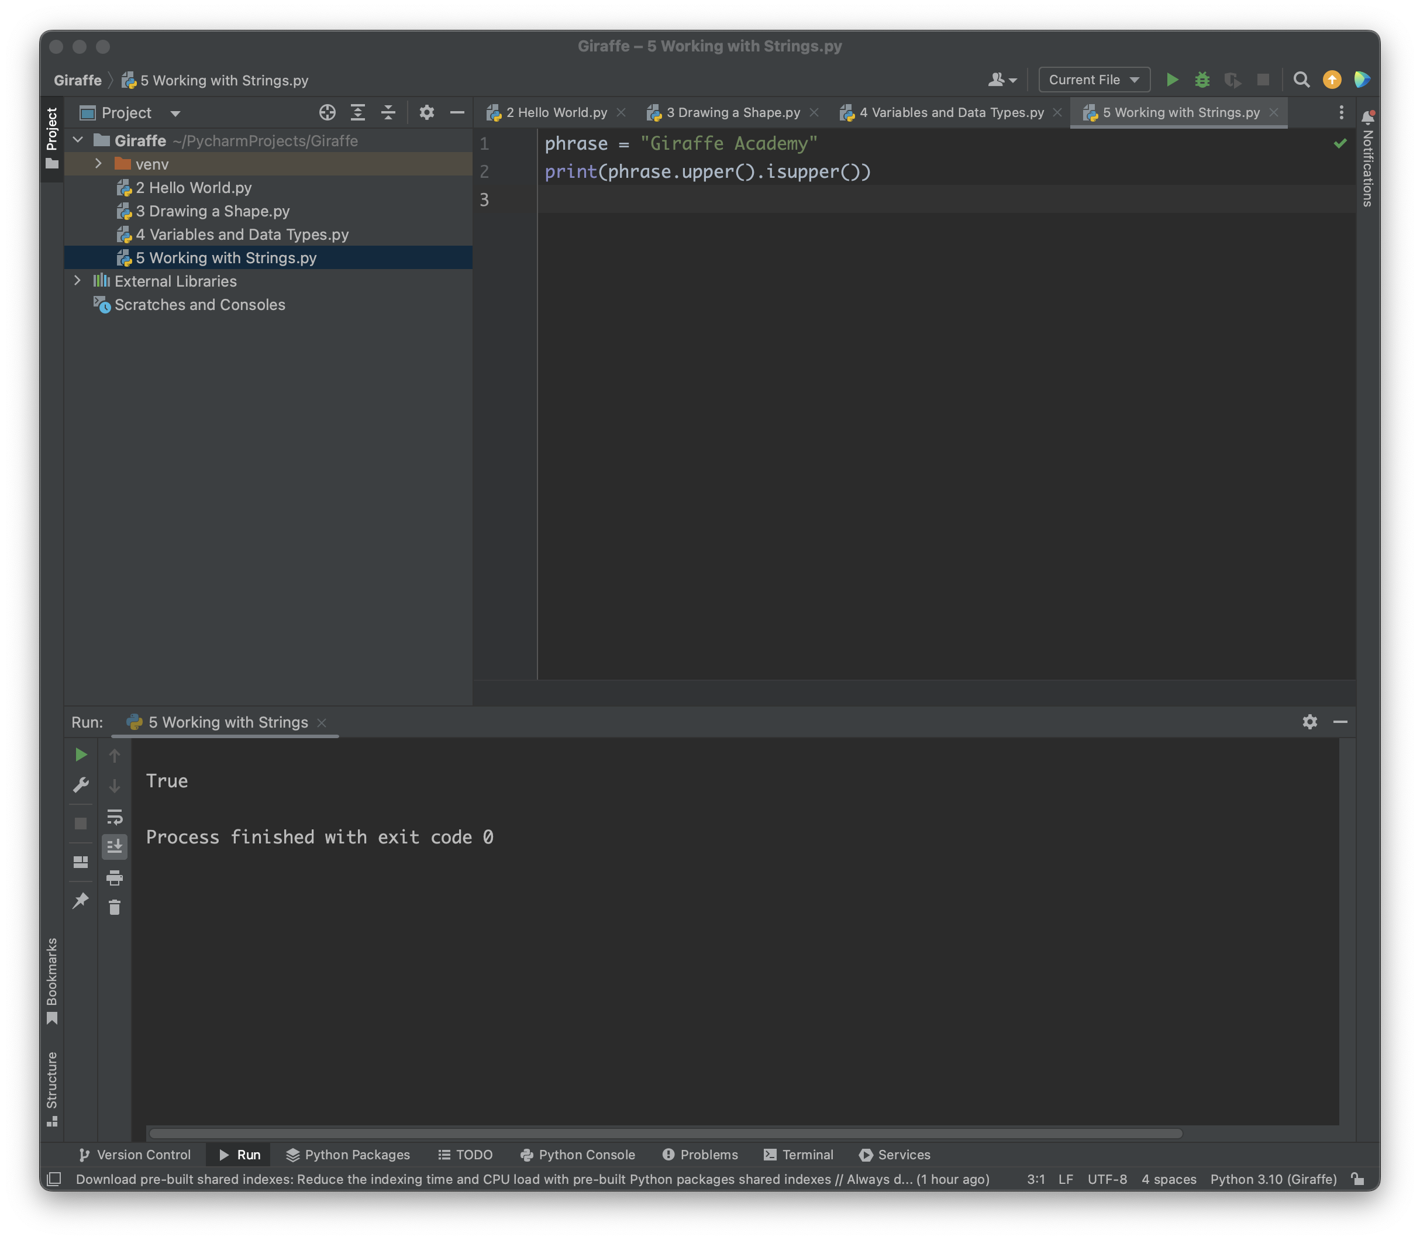The image size is (1420, 1240).
Task: Toggle Soft-Wrap in Run console
Action: (115, 817)
